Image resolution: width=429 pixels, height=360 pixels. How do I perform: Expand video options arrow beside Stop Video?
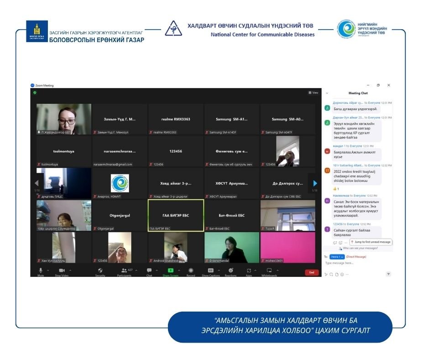tap(70, 270)
